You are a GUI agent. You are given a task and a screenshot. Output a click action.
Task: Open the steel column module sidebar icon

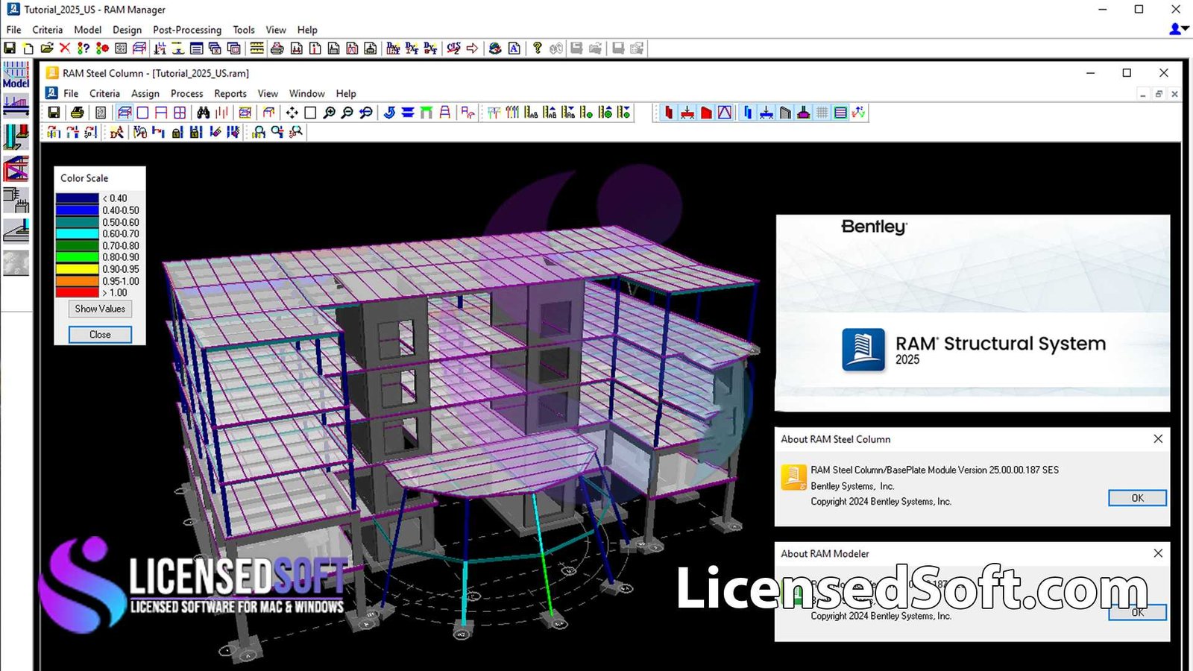point(16,137)
